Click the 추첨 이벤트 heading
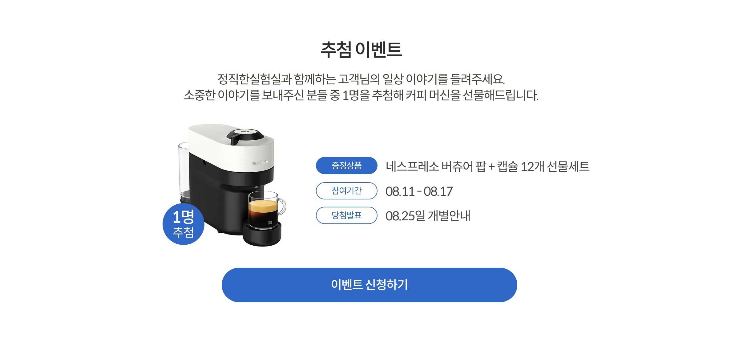The width and height of the screenshot is (739, 341). pos(361,50)
